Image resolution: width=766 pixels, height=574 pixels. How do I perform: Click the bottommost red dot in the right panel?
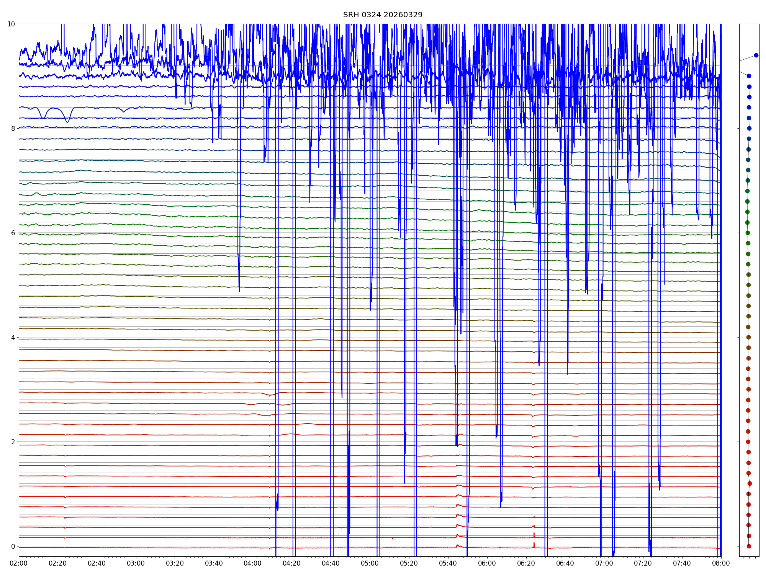749,546
